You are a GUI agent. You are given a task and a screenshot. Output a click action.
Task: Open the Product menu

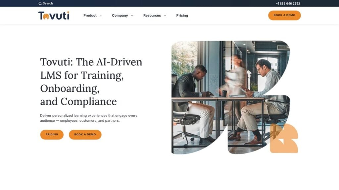point(90,16)
